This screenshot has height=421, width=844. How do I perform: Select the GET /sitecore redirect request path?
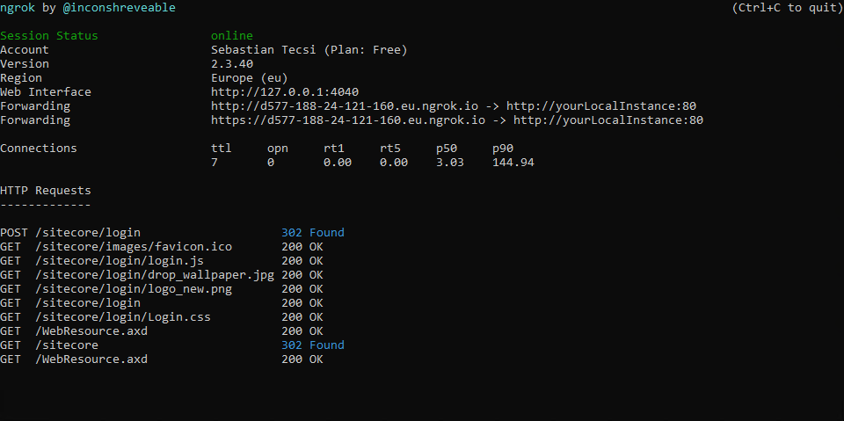[x=67, y=345]
